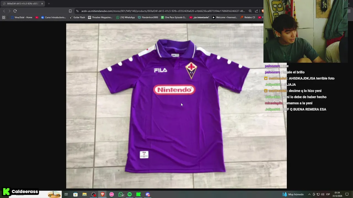This screenshot has width=353, height=198.
Task: Open YouTube bookmark after VirusTotal
Action: coord(37,17)
